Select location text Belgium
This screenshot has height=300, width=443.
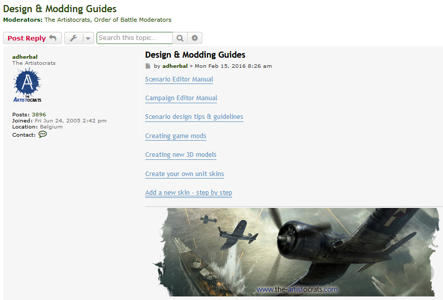coord(51,126)
